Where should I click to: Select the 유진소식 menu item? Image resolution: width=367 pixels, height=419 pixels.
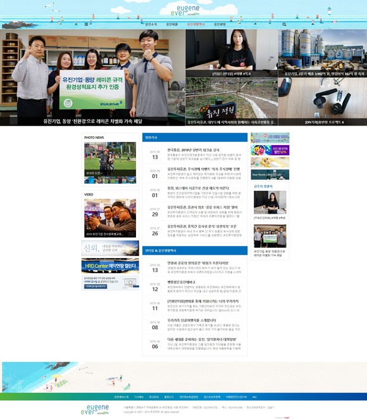[151, 24]
